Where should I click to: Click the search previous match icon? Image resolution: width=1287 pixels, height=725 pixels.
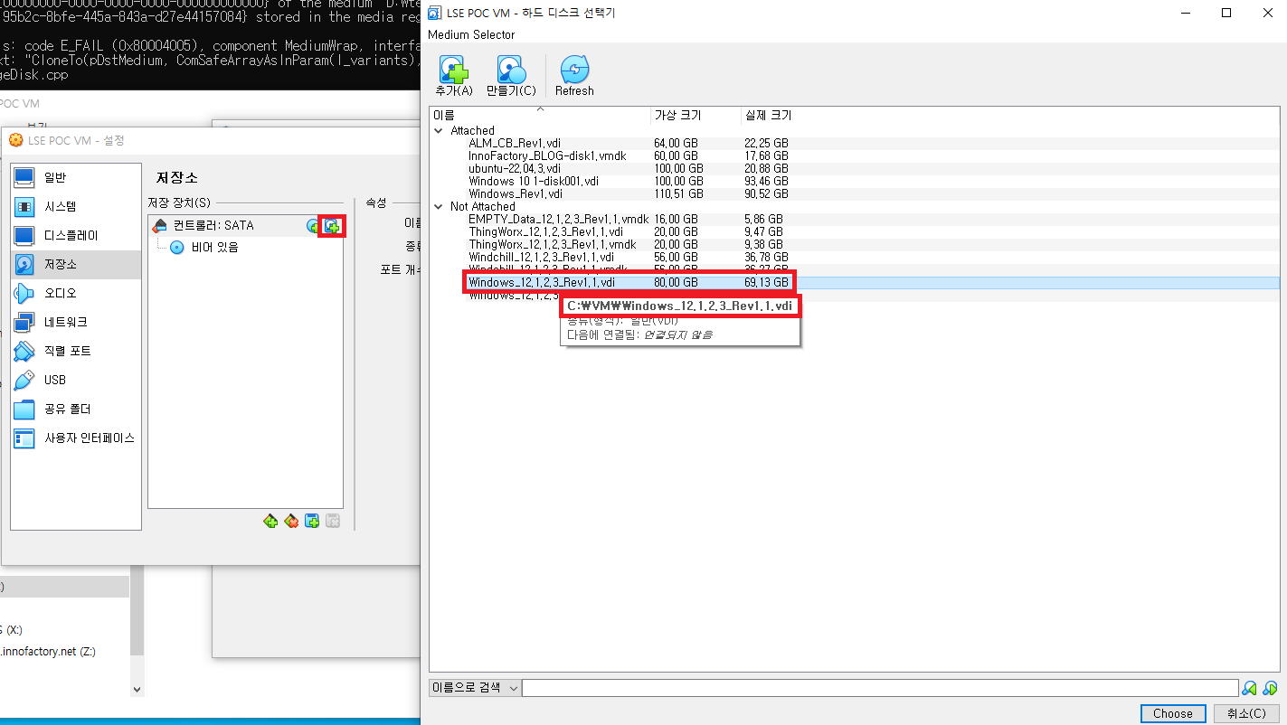(1249, 688)
